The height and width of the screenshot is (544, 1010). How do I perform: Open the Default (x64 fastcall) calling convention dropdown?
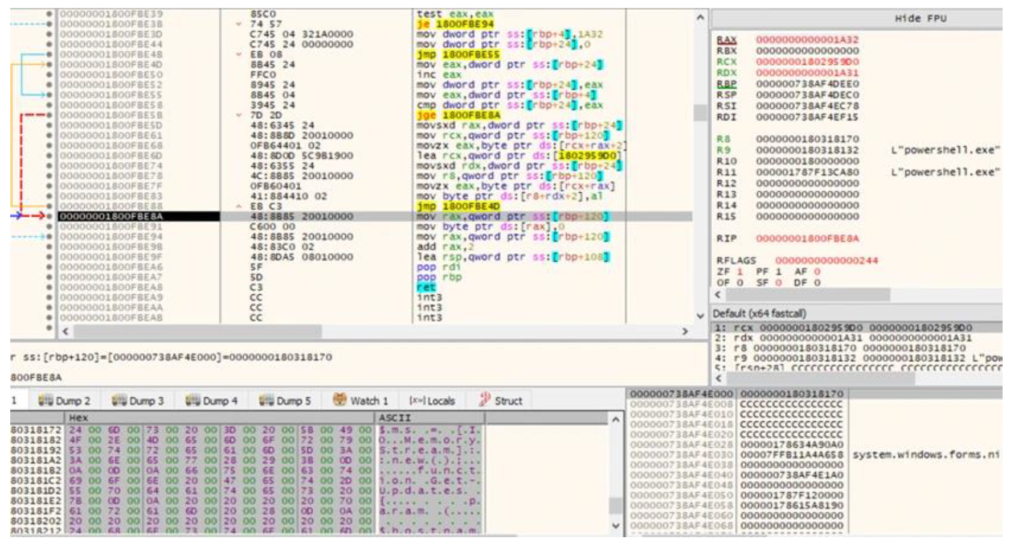759,314
